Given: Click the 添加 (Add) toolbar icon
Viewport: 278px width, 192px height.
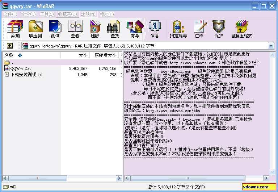Looking at the screenshot, I should (15, 29).
